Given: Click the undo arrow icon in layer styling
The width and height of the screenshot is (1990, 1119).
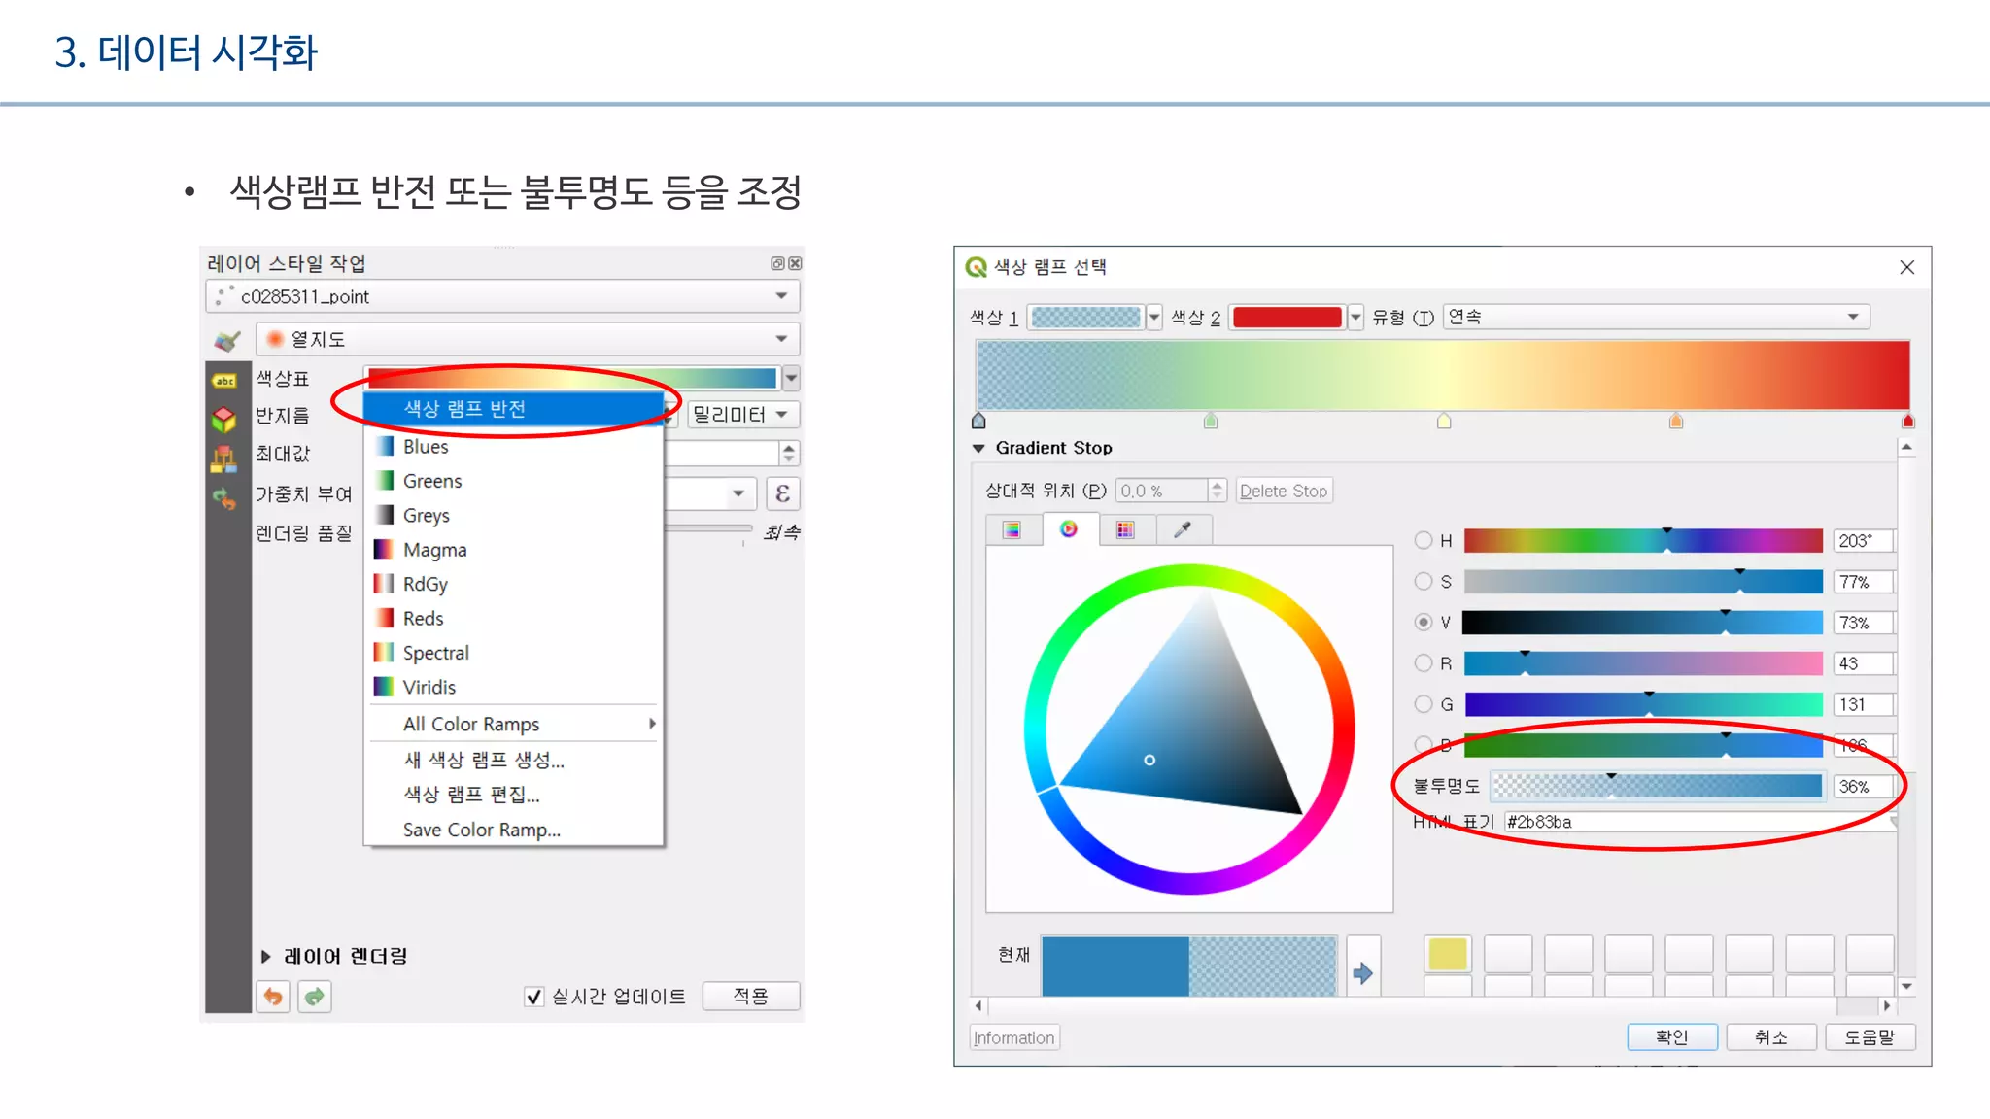Looking at the screenshot, I should click(274, 997).
